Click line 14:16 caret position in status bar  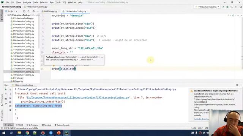pos(194,128)
